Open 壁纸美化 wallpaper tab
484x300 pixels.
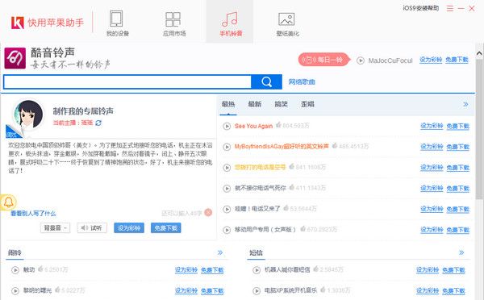pyautogui.click(x=287, y=23)
